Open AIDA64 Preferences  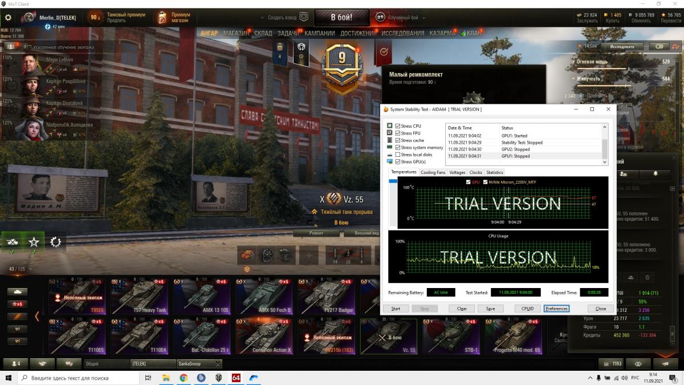click(x=556, y=309)
